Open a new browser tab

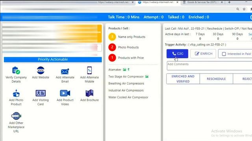pos(229,2)
